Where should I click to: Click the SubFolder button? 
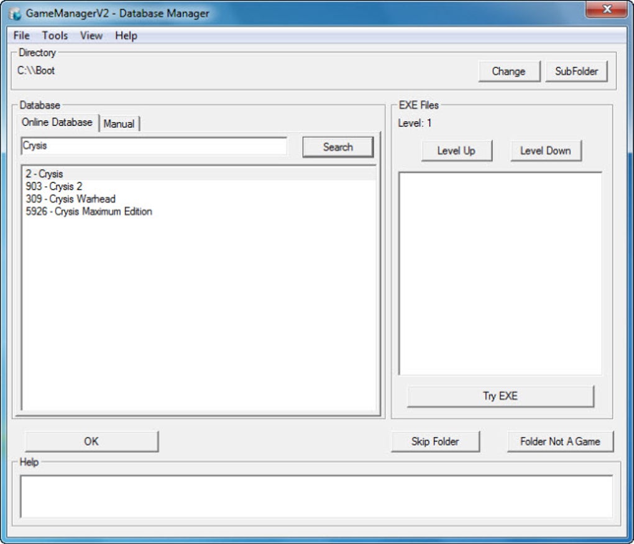576,71
